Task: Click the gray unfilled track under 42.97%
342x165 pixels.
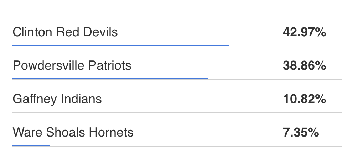Action: (285, 46)
